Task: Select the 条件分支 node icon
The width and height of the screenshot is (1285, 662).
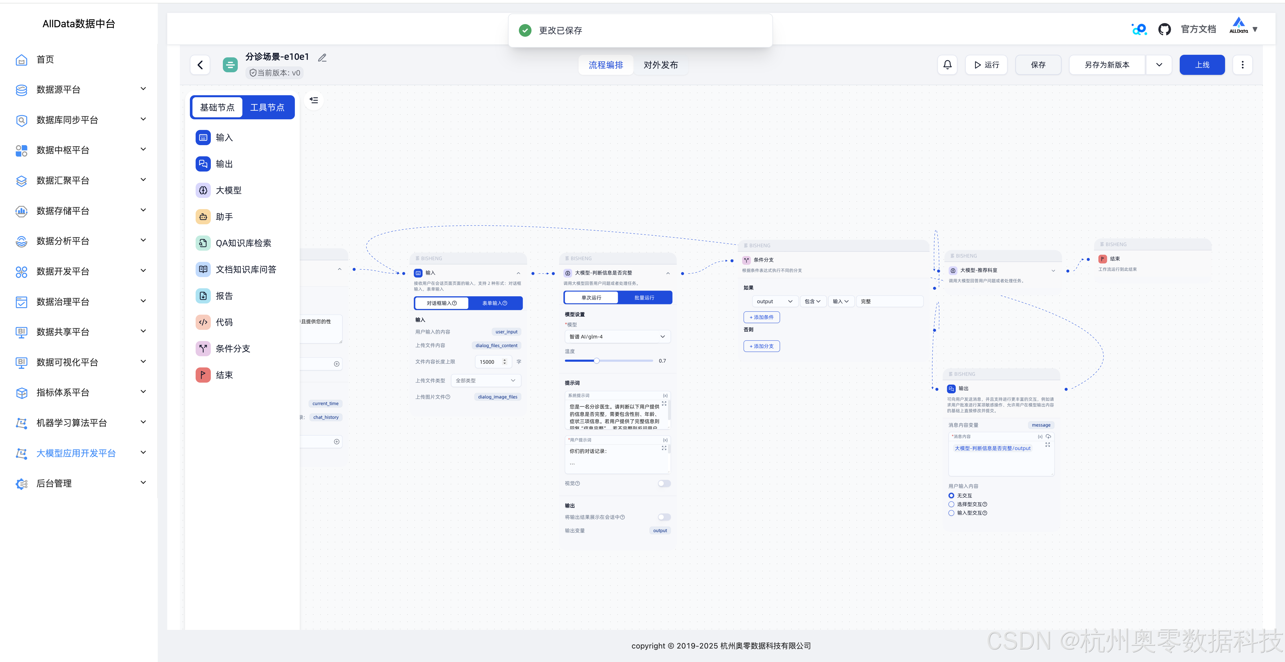Action: [203, 348]
